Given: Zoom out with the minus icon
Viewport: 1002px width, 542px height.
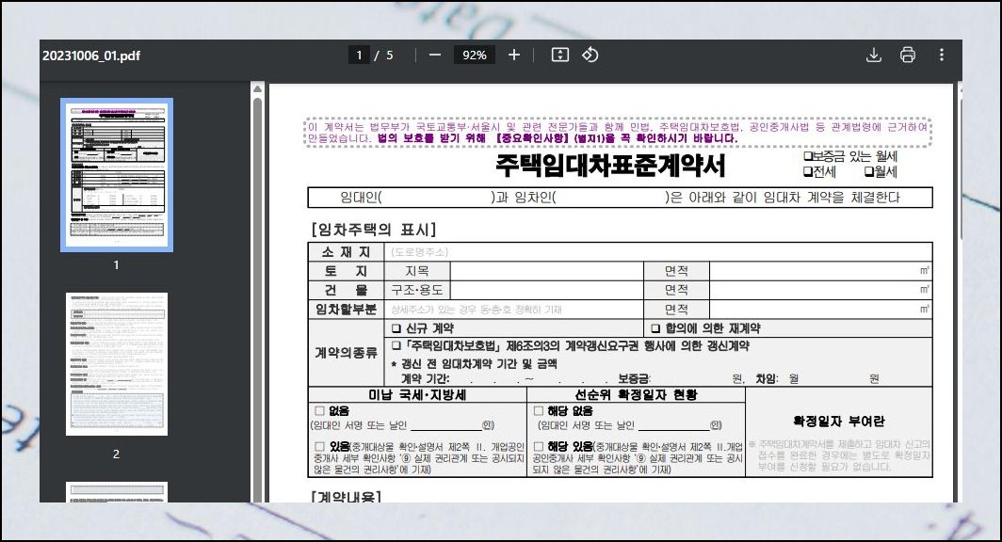Looking at the screenshot, I should coord(434,55).
